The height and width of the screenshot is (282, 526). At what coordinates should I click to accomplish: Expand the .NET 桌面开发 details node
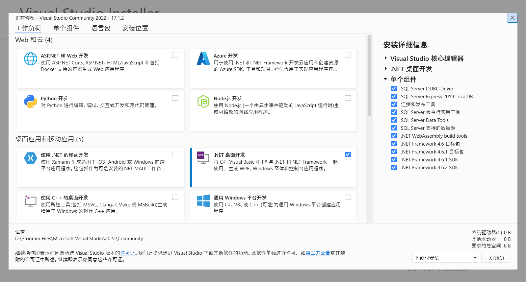tap(385, 69)
